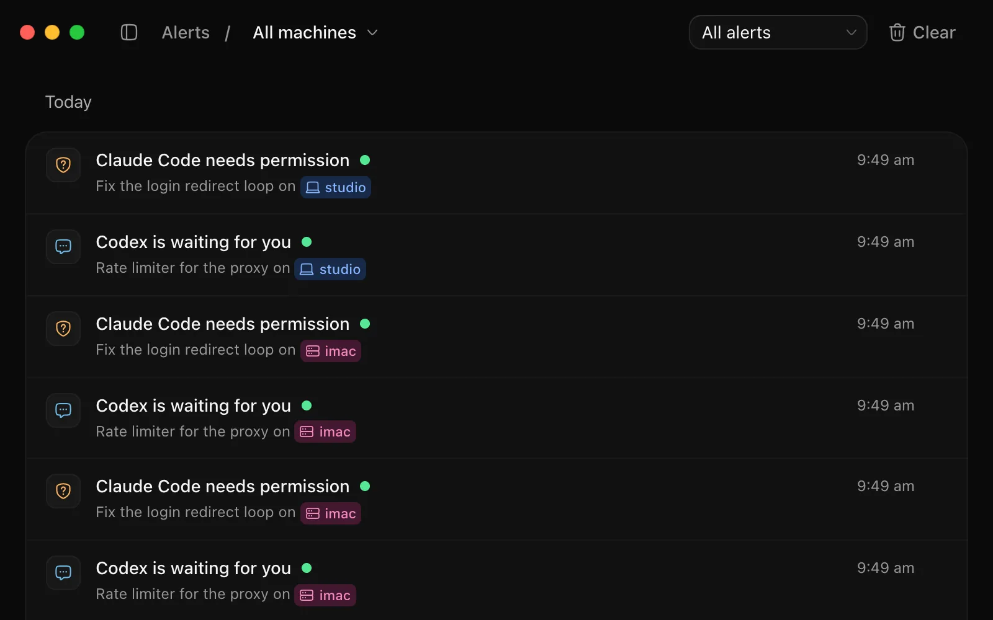Click the green unread dot on studio's Codex alert
The height and width of the screenshot is (620, 993).
click(307, 242)
